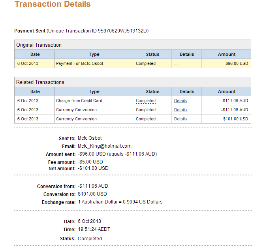Click the Amount column header in Original Transaction
The height and width of the screenshot is (251, 267).
pyautogui.click(x=226, y=54)
